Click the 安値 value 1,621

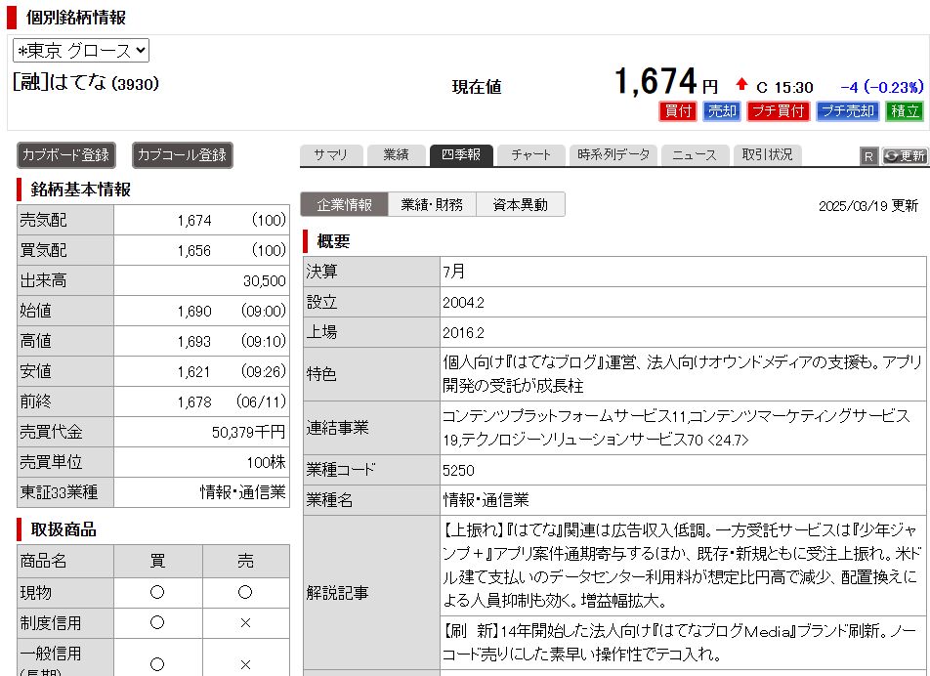click(194, 372)
